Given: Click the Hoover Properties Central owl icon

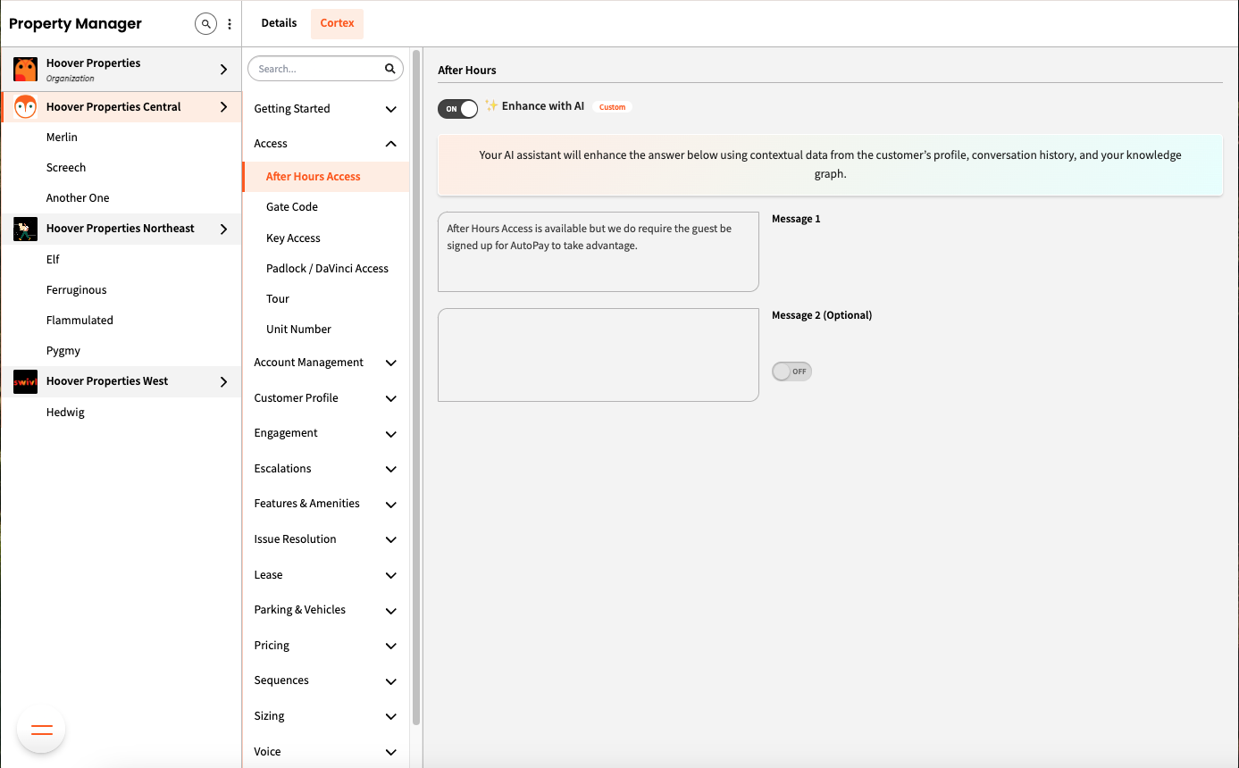Looking at the screenshot, I should 25,107.
